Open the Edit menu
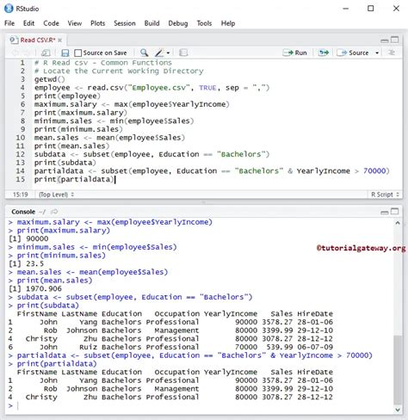This screenshot has height=420, width=408. click(28, 23)
